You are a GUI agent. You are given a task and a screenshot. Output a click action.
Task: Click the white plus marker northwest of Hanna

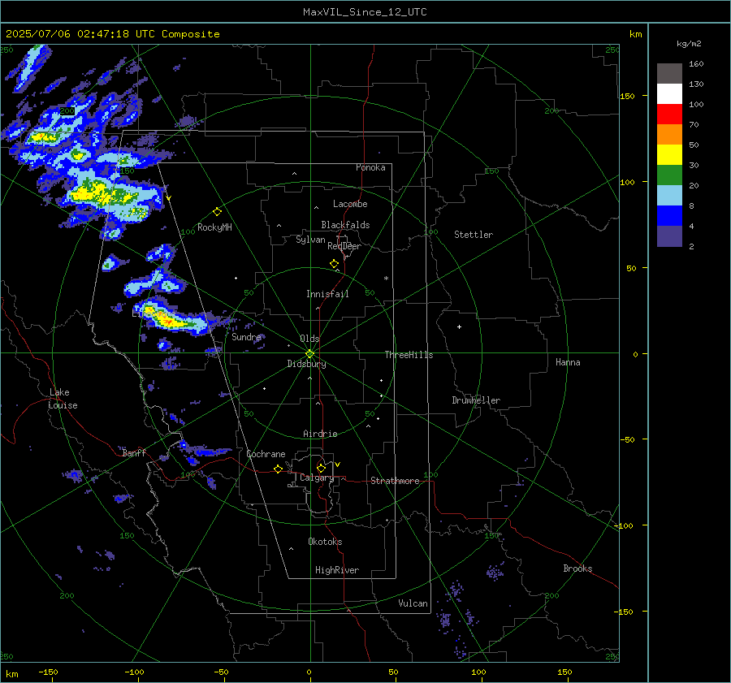point(459,326)
